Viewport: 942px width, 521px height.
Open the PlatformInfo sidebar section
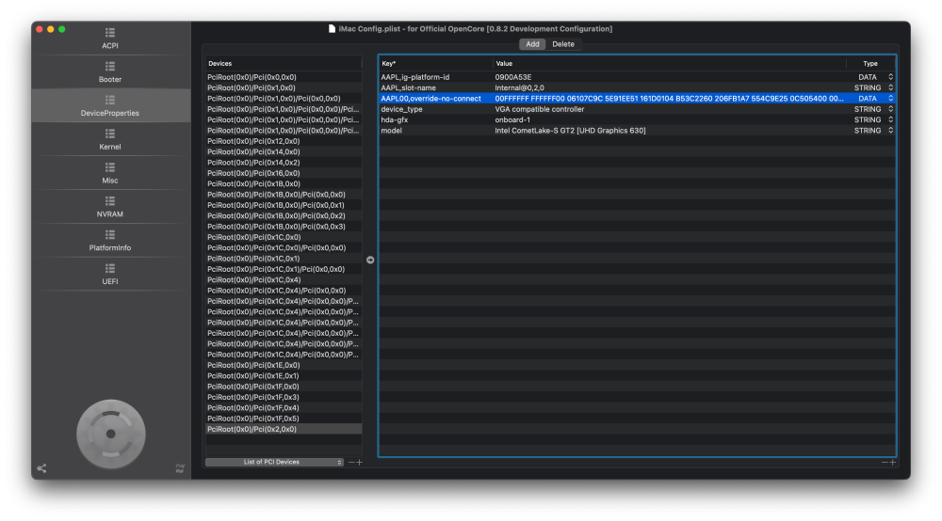110,241
